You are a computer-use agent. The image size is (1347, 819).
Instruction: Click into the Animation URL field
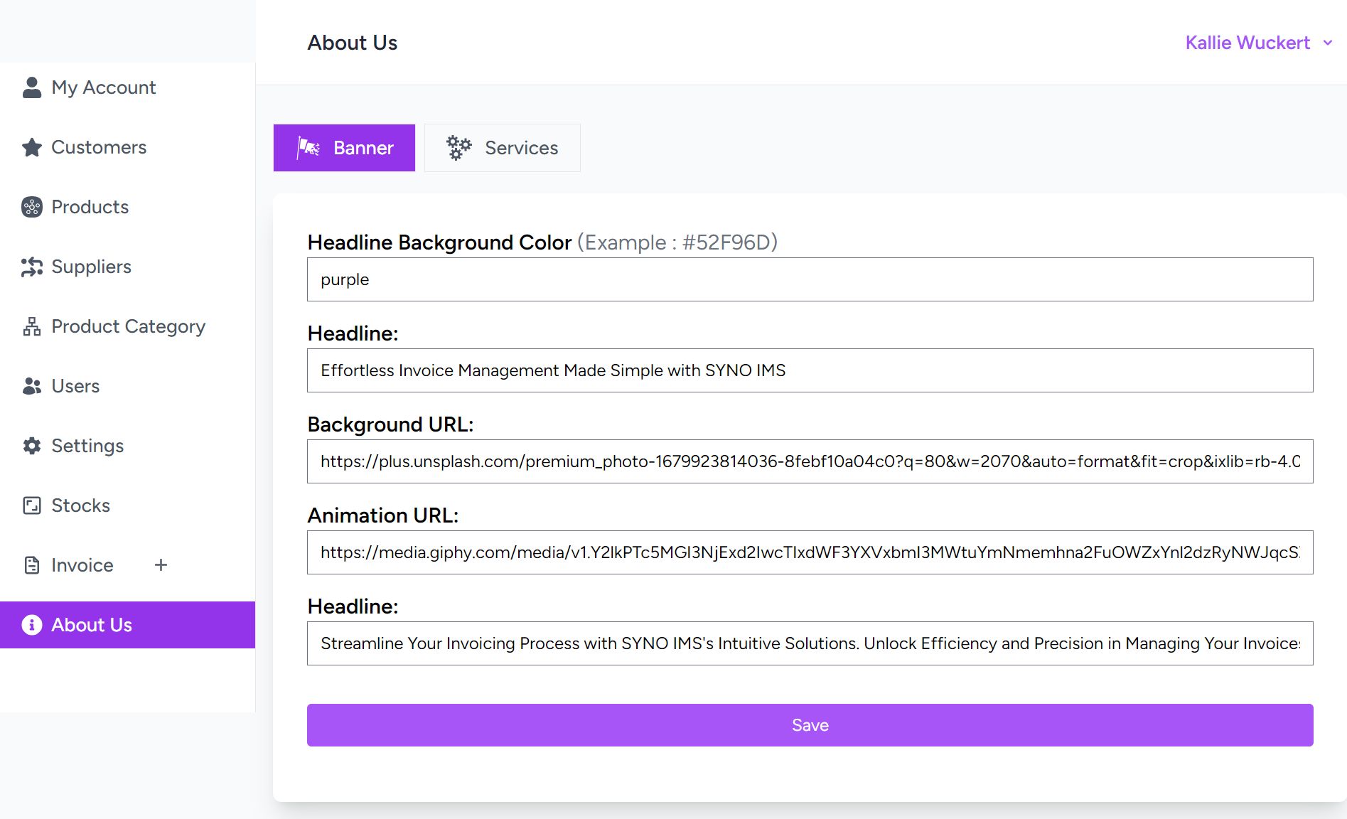click(x=810, y=552)
